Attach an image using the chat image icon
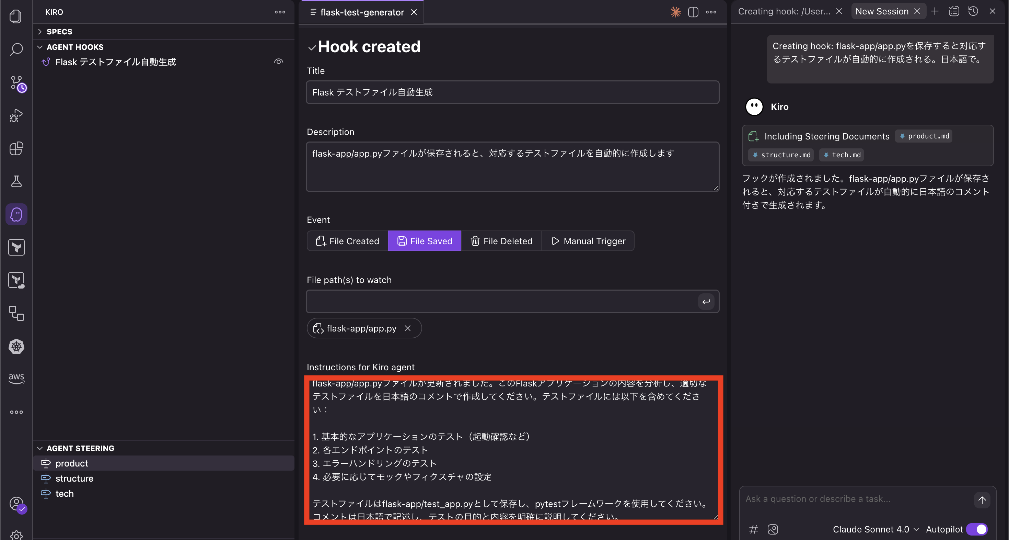1009x540 pixels. click(x=773, y=529)
